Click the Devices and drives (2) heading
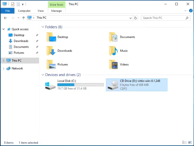 point(63,75)
